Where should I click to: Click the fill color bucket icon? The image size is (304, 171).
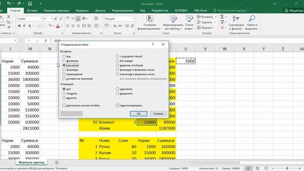coord(50,26)
